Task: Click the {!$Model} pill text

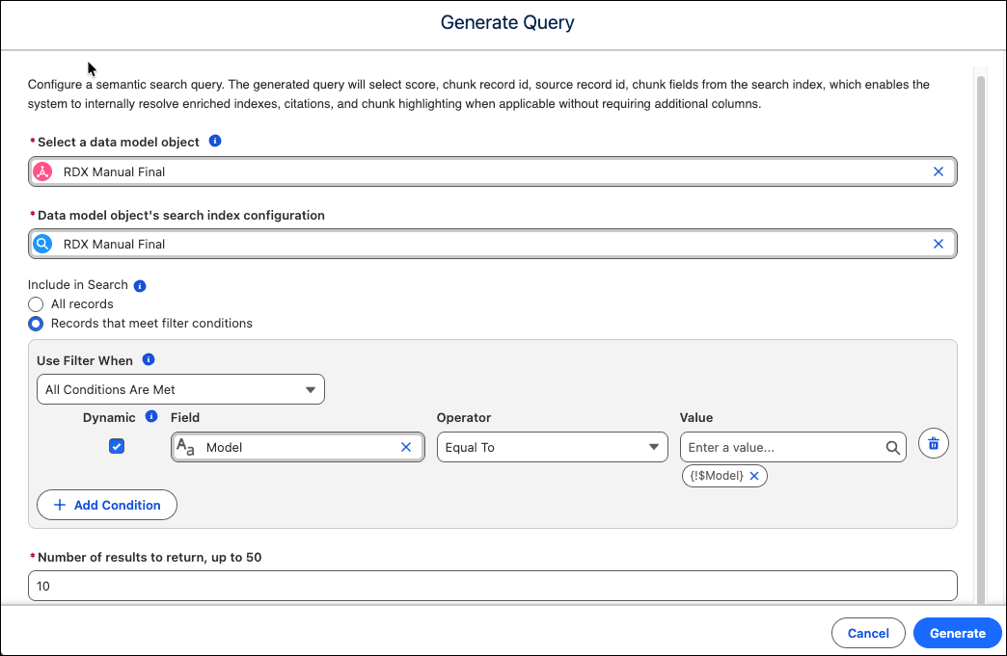Action: (x=717, y=476)
